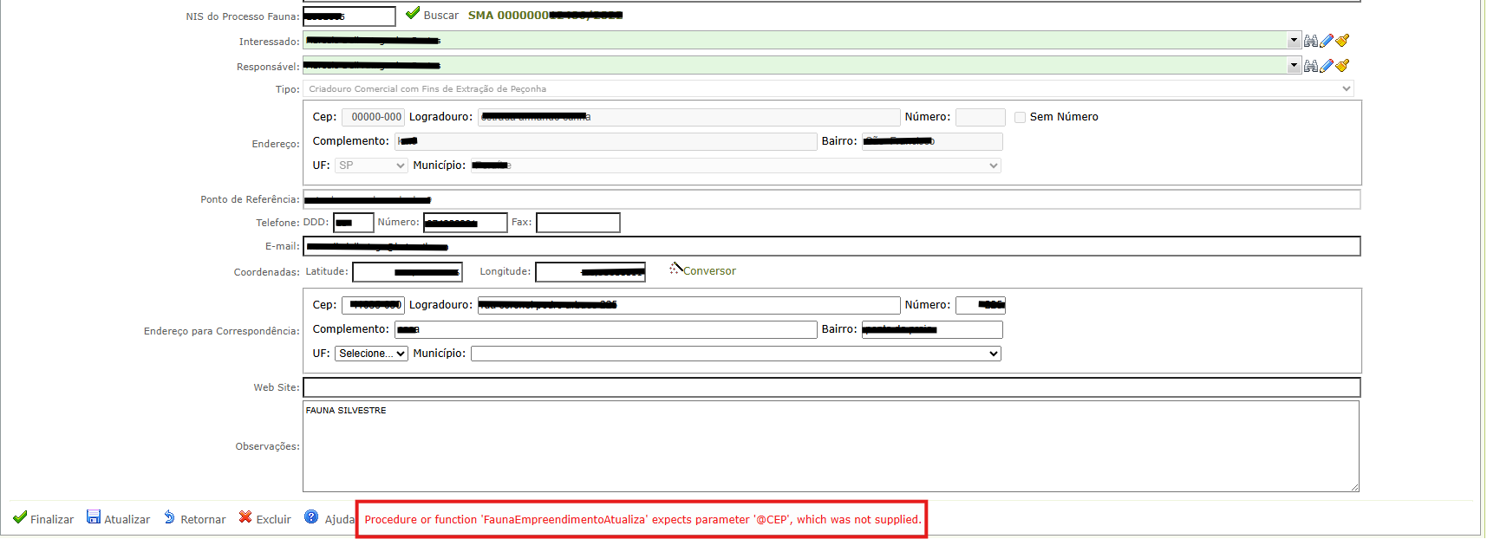Click the binoculars search icon beside Interessado
Viewport: 1487px width, 539px height.
point(1310,41)
